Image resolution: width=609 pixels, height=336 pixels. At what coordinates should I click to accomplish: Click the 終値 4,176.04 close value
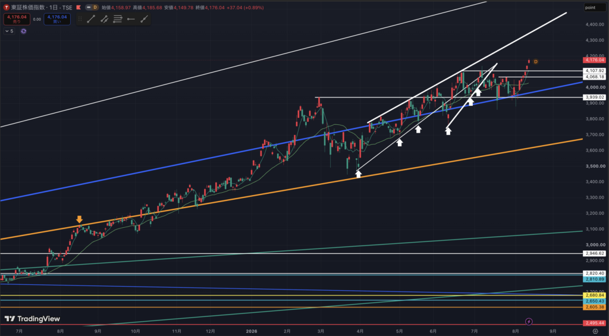[x=210, y=7]
